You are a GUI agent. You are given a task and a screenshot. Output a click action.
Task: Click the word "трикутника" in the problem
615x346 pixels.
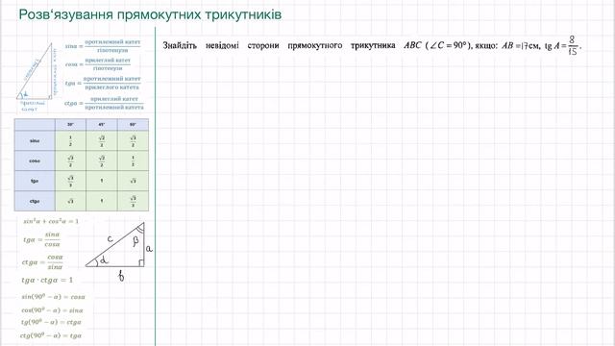[x=373, y=46]
